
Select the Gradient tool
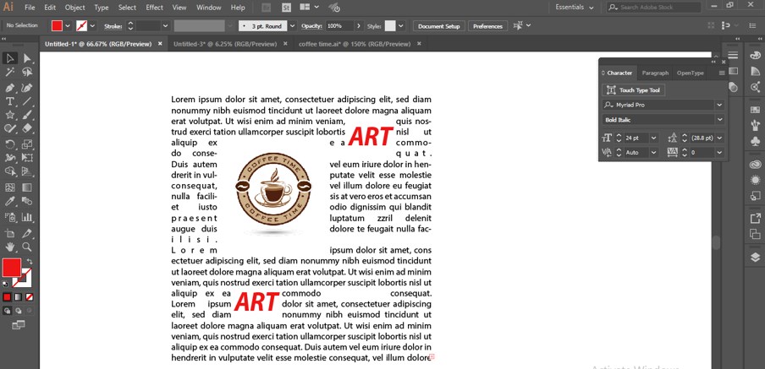tap(27, 187)
